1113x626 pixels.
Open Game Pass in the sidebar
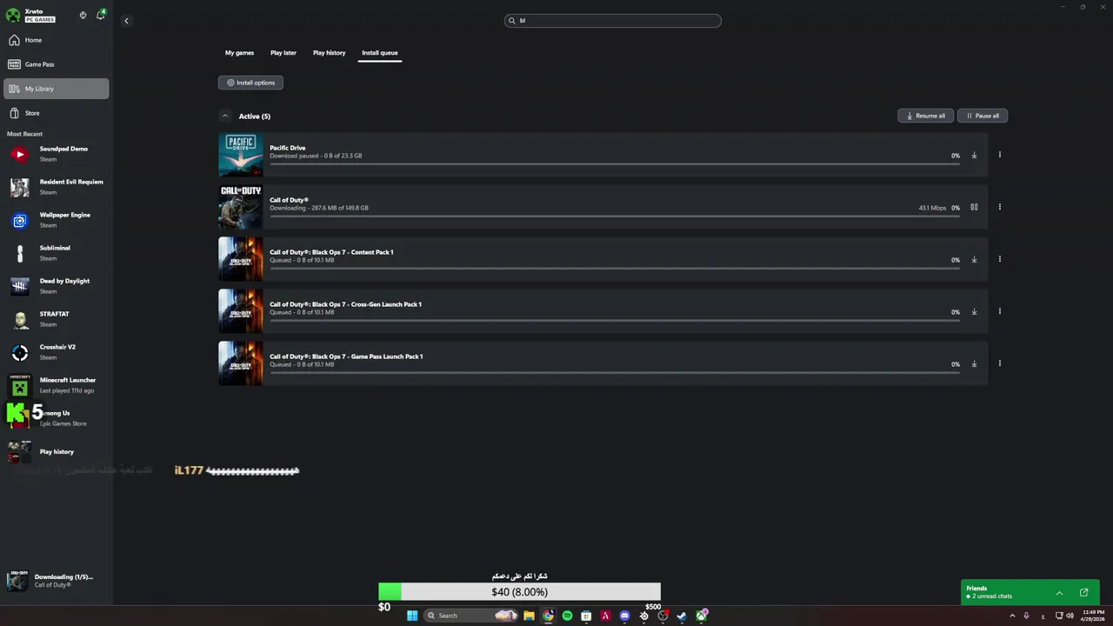pyautogui.click(x=57, y=64)
